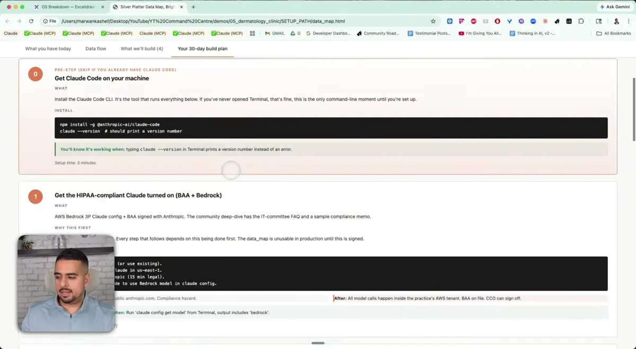This screenshot has height=349, width=636.
Task: Click the presenter webcam video overlay
Action: click(x=66, y=283)
